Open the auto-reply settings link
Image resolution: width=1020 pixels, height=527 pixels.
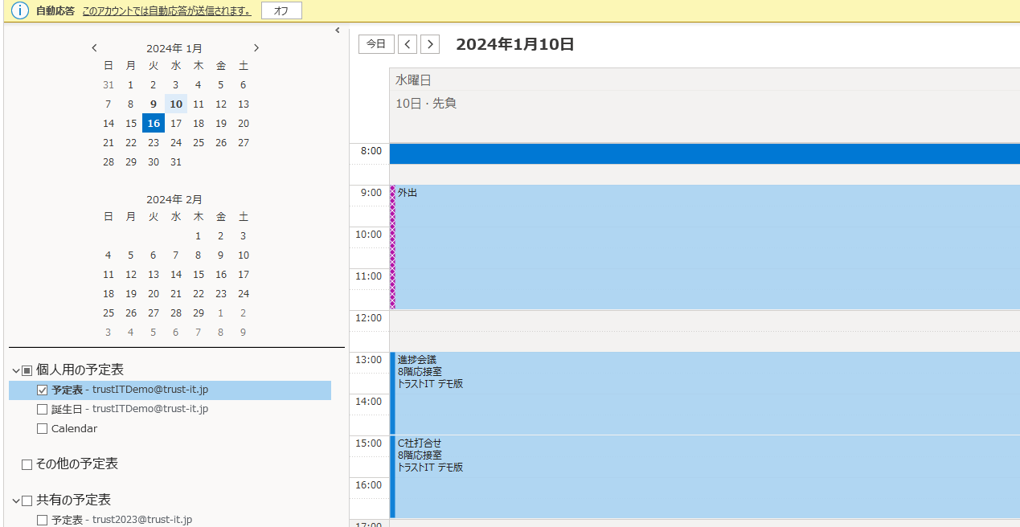166,11
